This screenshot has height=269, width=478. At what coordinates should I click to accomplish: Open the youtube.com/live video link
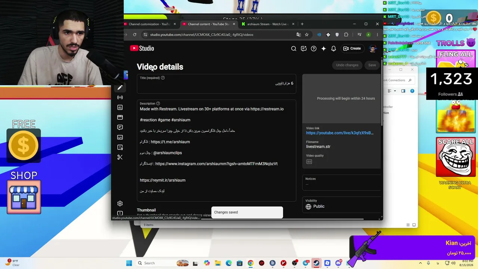coord(340,133)
